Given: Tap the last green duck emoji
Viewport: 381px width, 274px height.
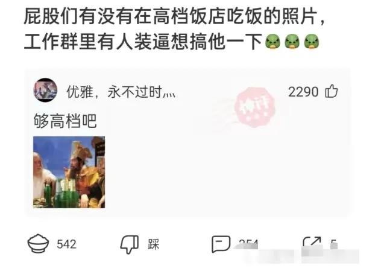Looking at the screenshot, I should [311, 42].
